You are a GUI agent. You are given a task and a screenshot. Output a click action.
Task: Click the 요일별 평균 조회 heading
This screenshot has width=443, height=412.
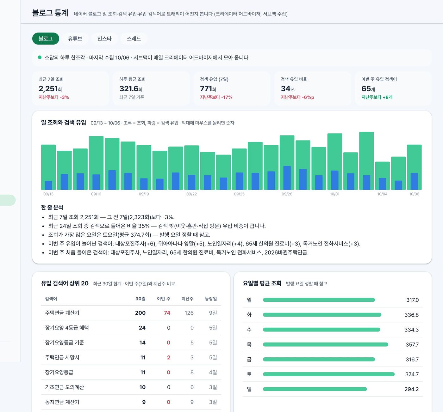(x=262, y=283)
